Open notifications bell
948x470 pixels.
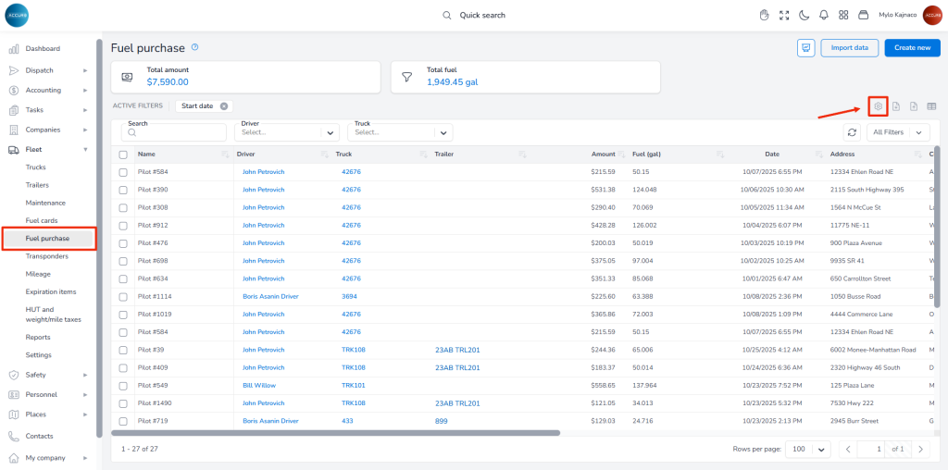coord(824,15)
